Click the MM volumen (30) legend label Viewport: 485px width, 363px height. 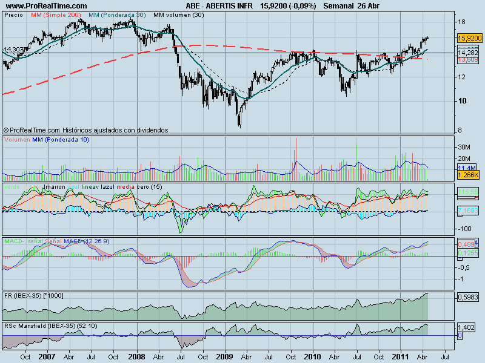pyautogui.click(x=179, y=15)
